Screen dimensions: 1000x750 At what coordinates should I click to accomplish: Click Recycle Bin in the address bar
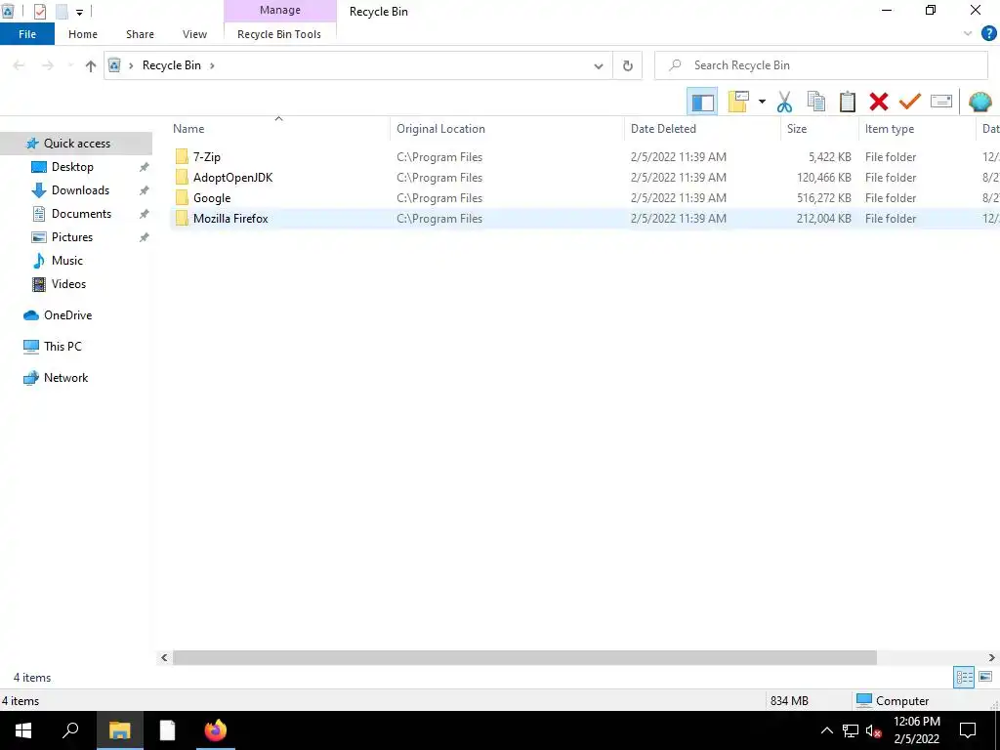[x=172, y=65]
